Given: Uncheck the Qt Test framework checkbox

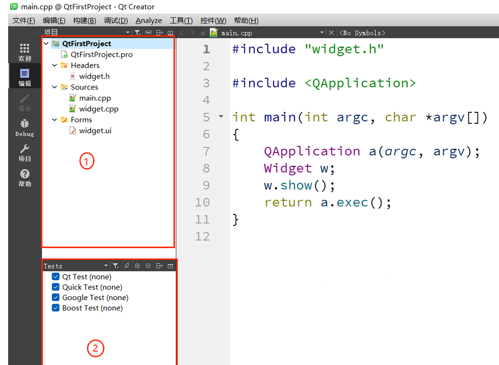Looking at the screenshot, I should pyautogui.click(x=56, y=276).
